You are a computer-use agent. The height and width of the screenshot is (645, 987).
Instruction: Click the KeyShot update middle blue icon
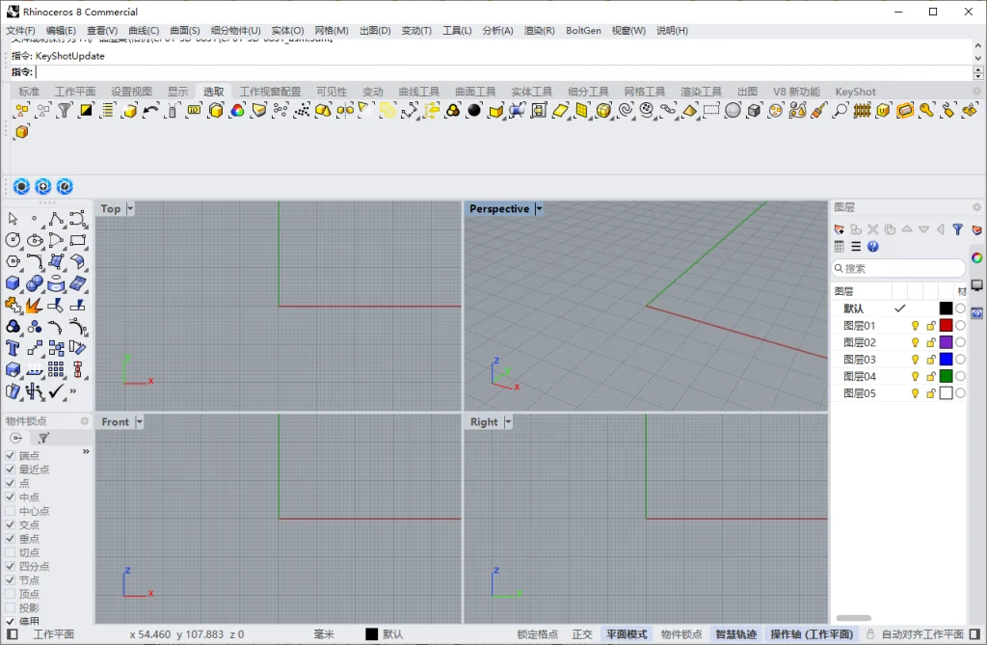point(42,186)
